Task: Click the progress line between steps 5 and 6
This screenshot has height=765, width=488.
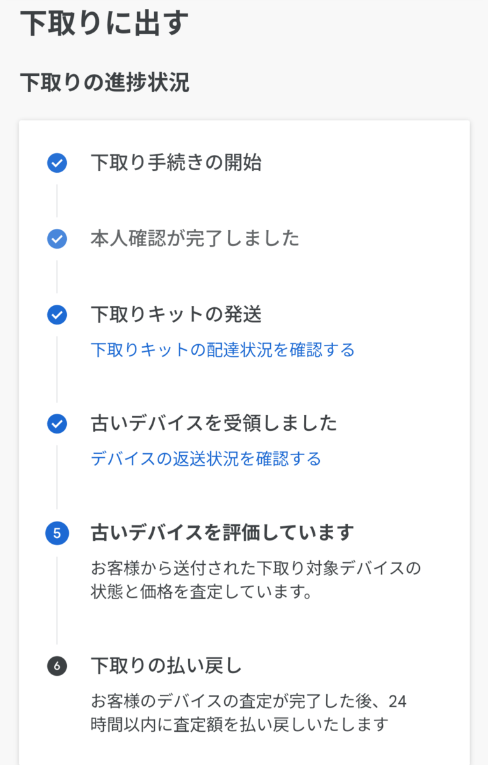Action: pos(57,601)
